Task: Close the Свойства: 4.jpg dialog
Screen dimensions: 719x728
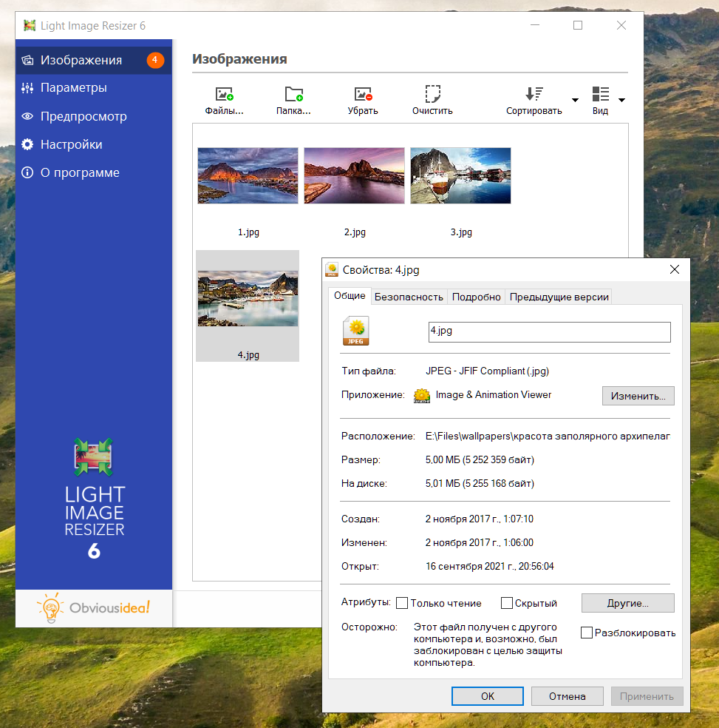Action: coord(675,269)
